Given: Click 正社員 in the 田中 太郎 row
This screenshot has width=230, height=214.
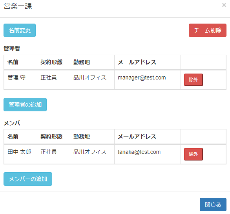Looking at the screenshot, I should coord(49,152).
